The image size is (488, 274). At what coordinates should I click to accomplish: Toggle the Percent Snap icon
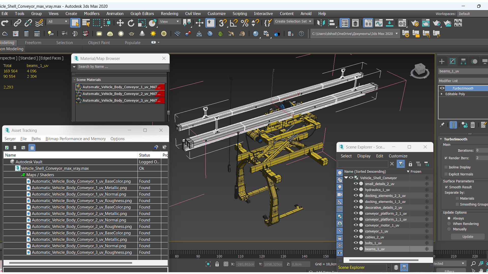click(x=244, y=23)
